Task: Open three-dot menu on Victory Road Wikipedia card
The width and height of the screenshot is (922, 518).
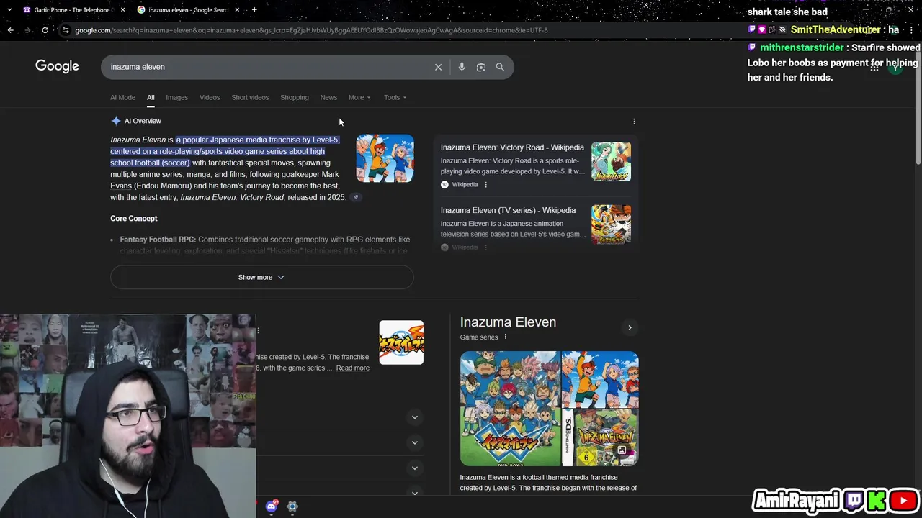Action: click(485, 185)
